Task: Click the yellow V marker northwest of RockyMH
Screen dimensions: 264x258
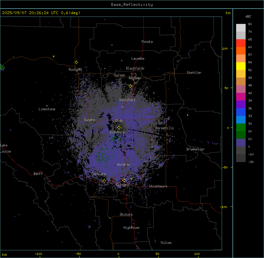Action: coord(54,56)
